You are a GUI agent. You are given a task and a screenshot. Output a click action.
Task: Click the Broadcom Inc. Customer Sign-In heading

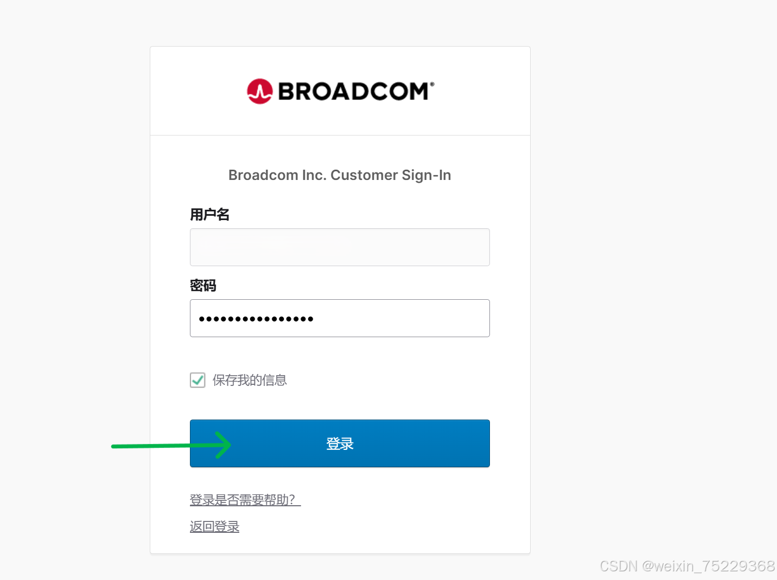[340, 175]
